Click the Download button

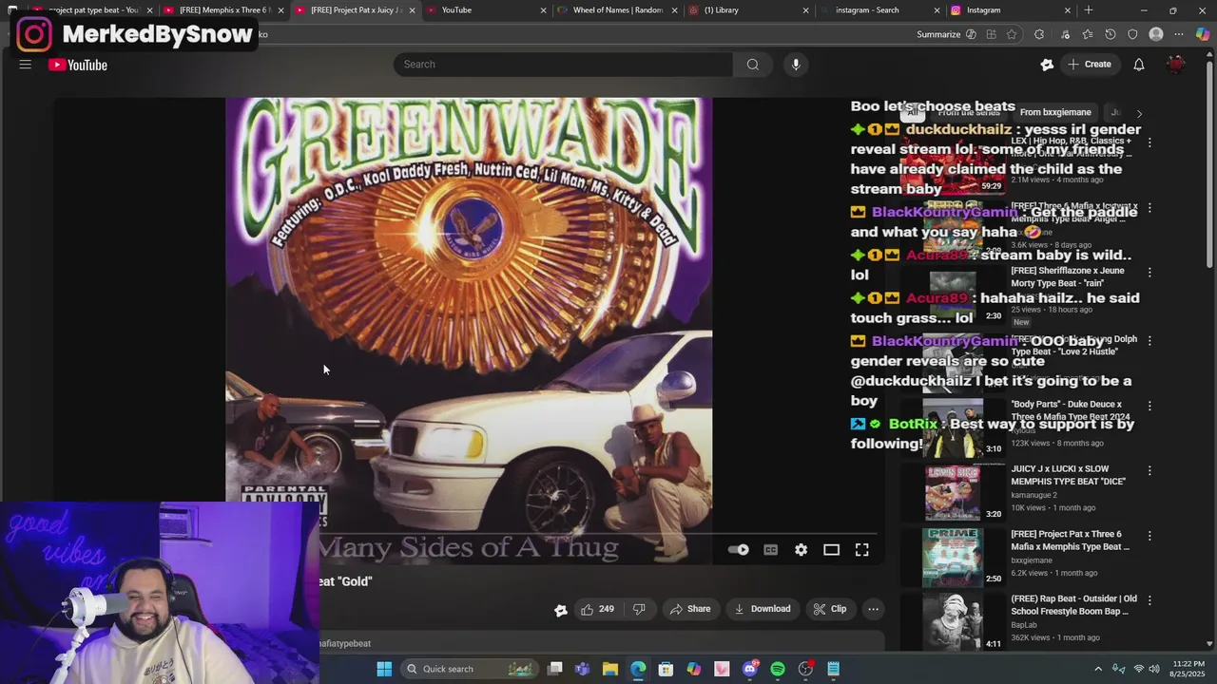(x=763, y=609)
